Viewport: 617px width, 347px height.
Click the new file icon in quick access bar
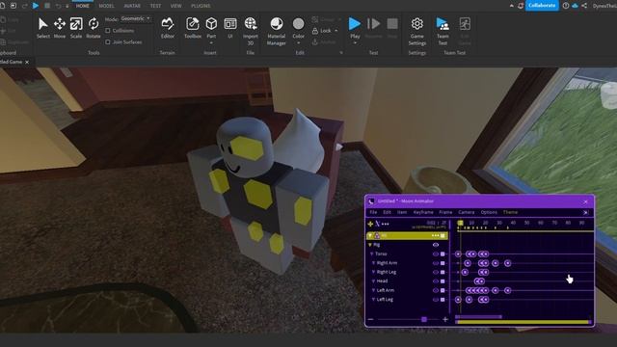click(x=3, y=6)
